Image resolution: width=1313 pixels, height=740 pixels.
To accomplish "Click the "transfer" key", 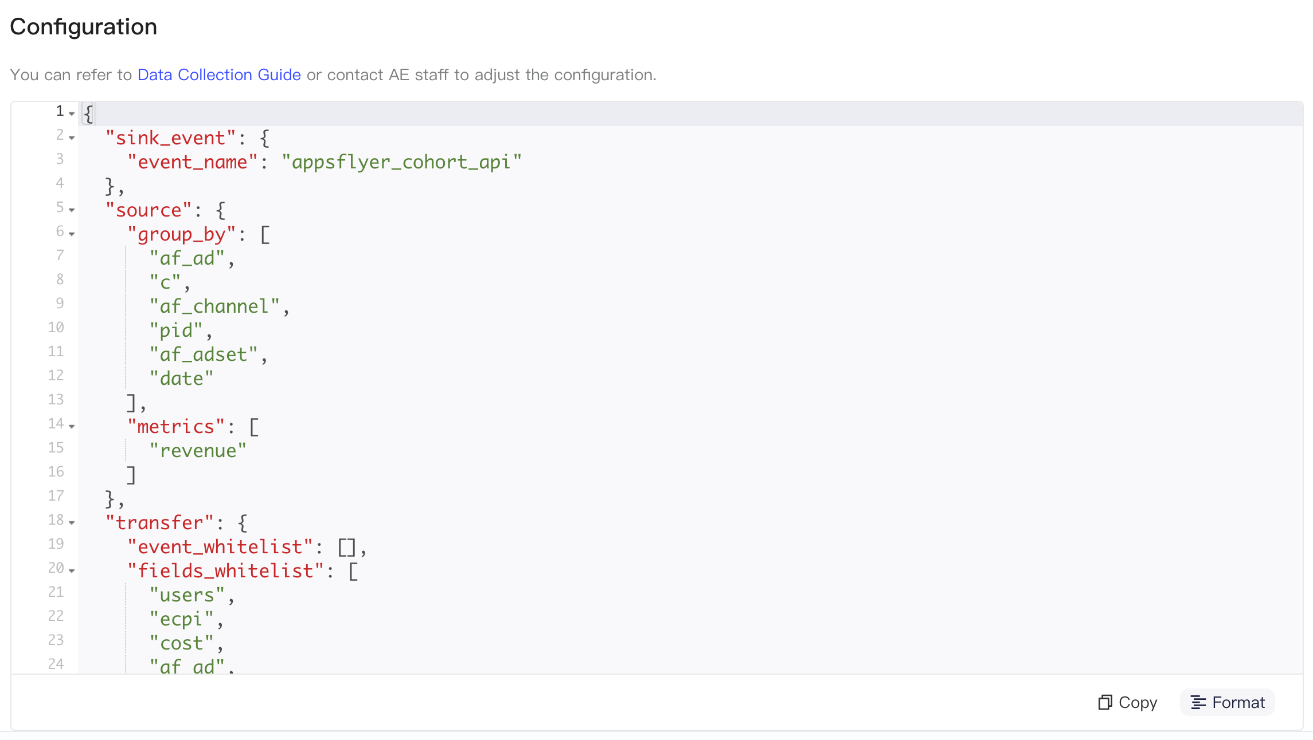I will click(x=159, y=523).
